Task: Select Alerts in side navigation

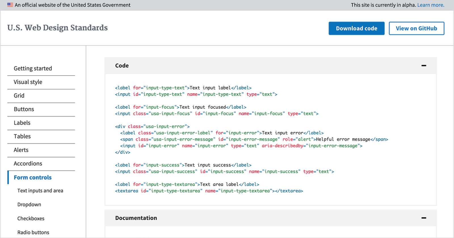Action: pos(21,150)
